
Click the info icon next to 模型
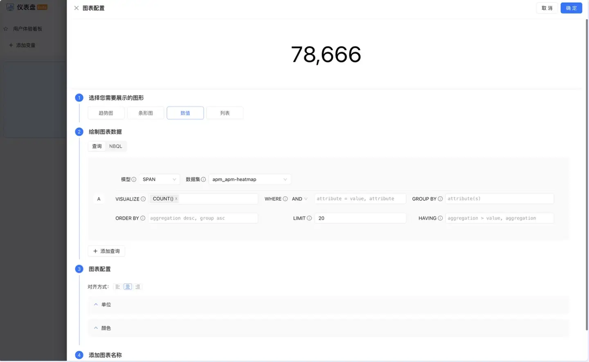(134, 180)
